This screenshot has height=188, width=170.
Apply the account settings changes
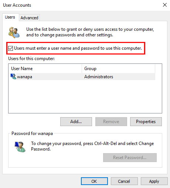(154, 181)
